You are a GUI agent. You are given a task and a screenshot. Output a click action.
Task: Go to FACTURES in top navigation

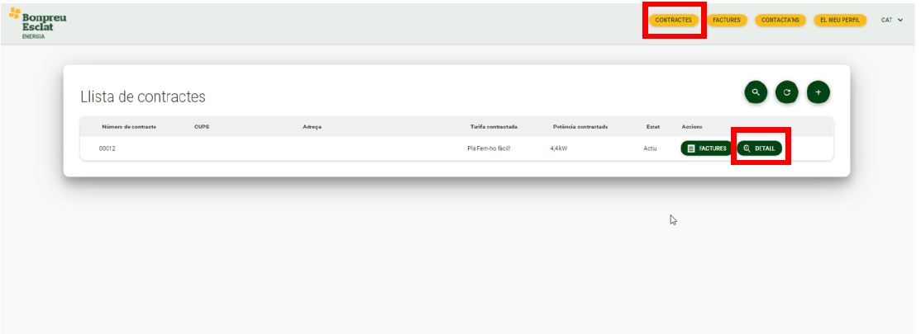pyautogui.click(x=727, y=20)
